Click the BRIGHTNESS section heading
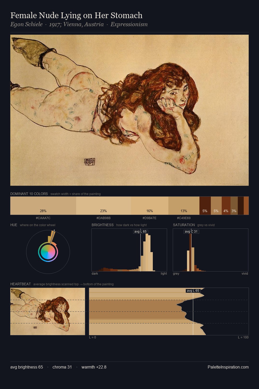Screen dimensions: 259x389 click(103, 225)
